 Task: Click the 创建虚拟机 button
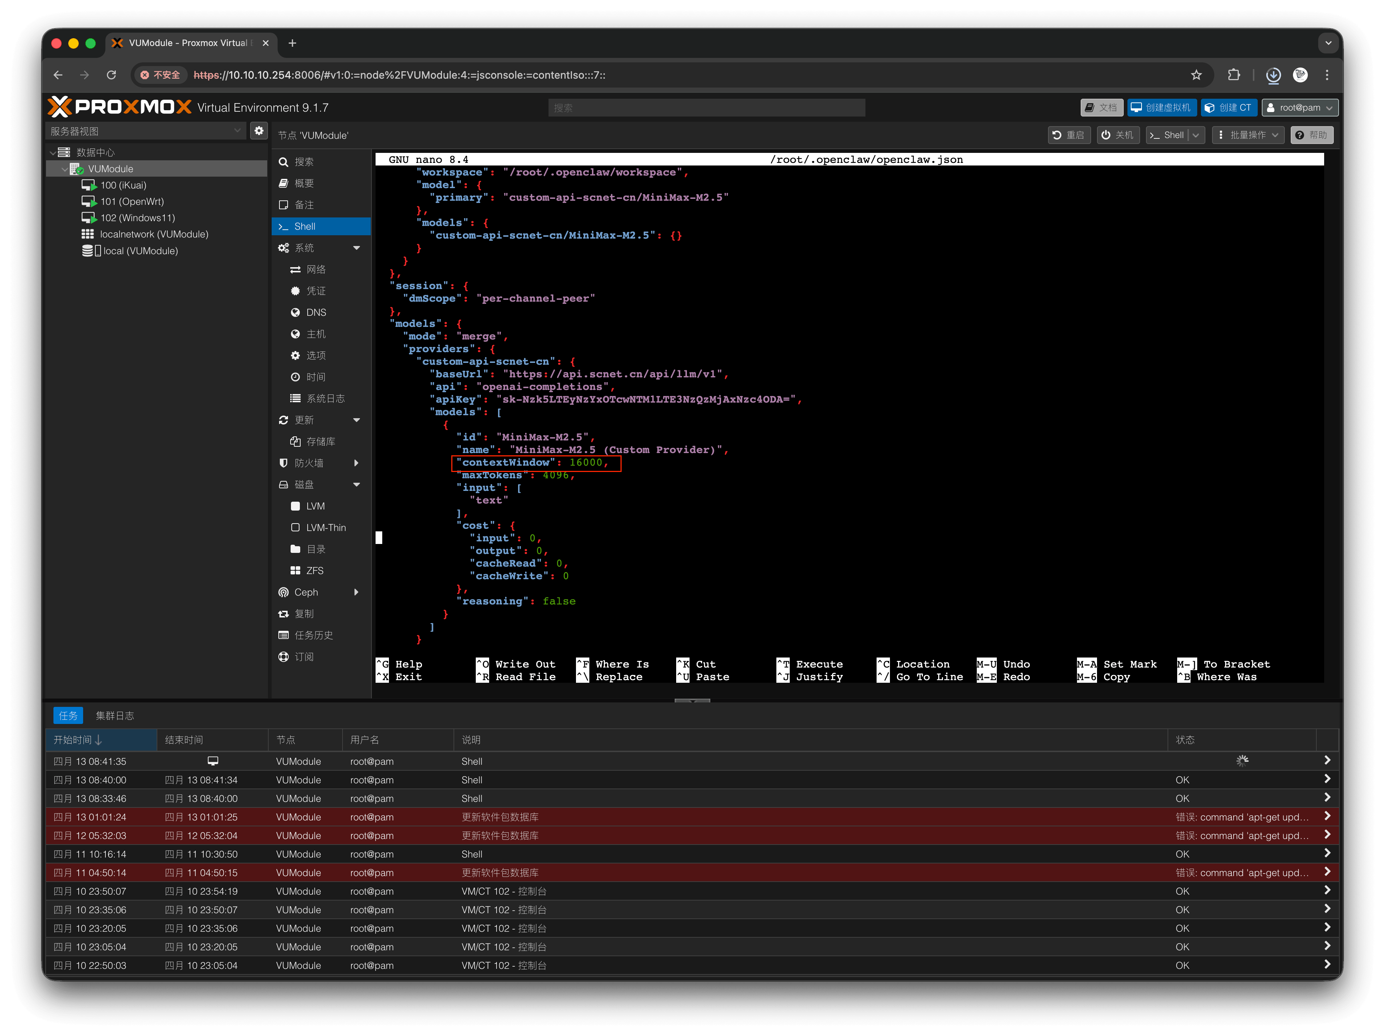1162,108
